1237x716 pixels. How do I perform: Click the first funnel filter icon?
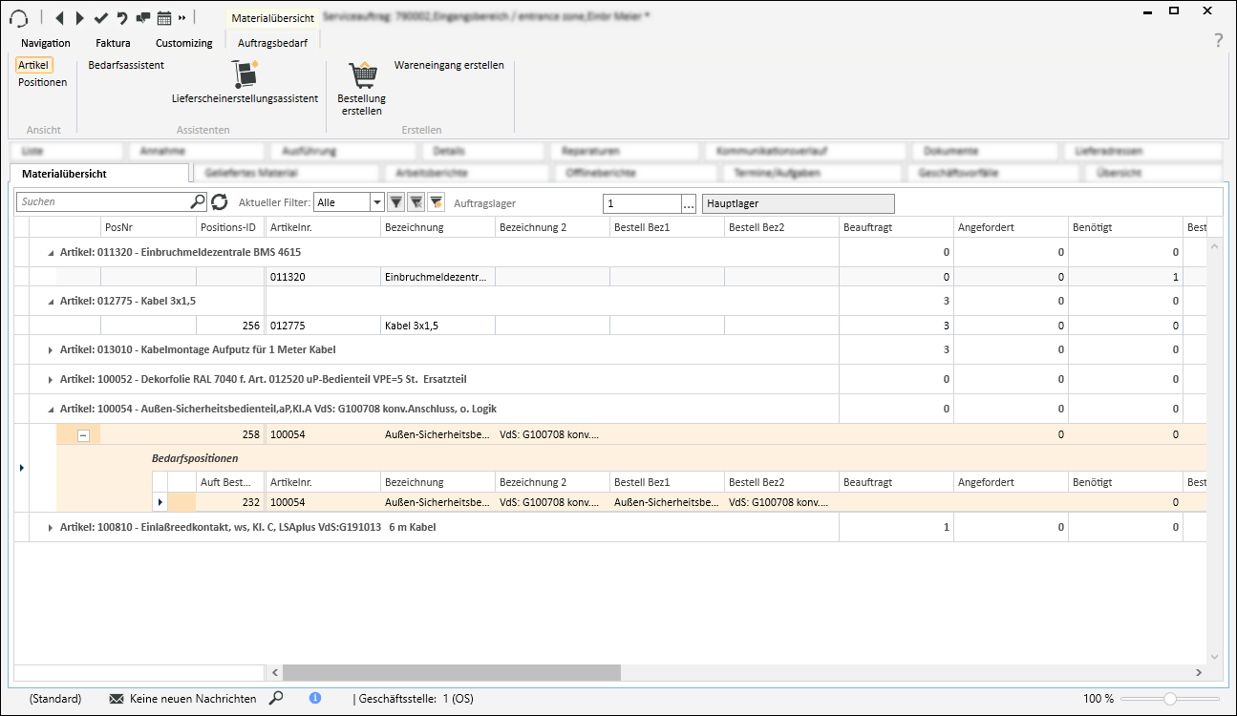pos(395,202)
